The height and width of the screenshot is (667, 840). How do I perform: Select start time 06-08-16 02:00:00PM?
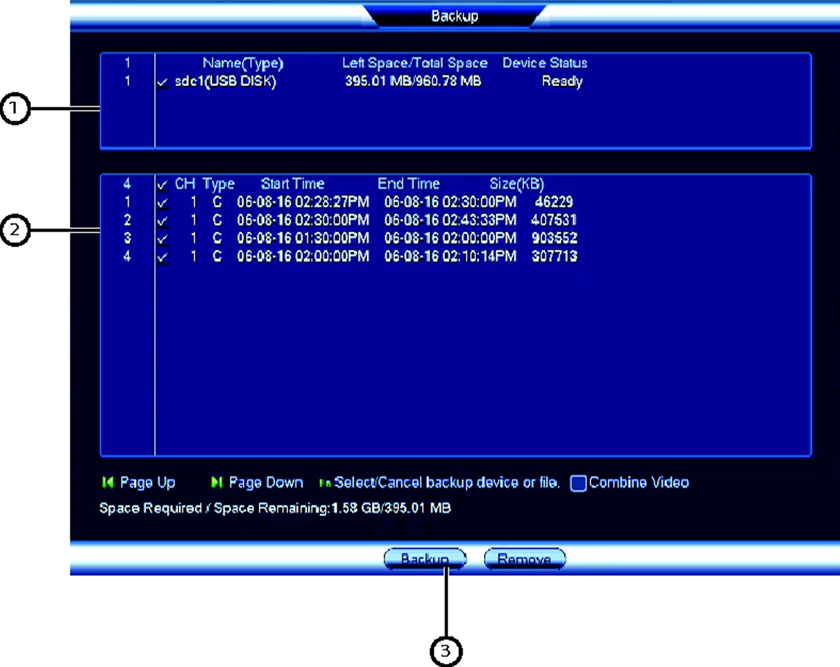[x=303, y=256]
